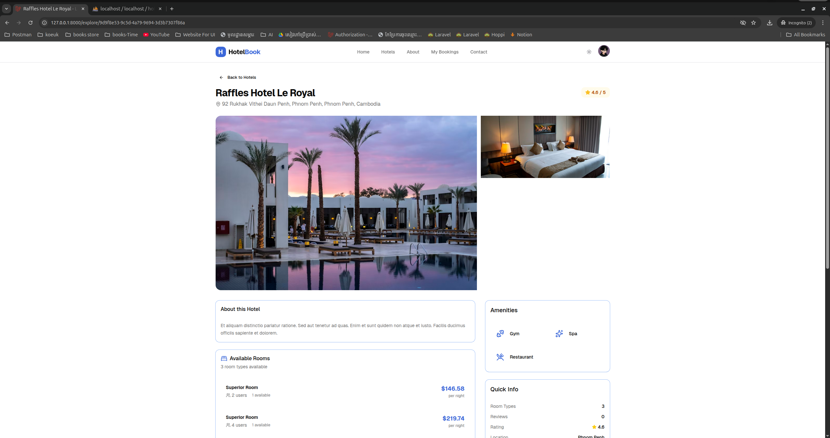Click the star icon in the 4.6 / 5 badge
Screen dimensions: 830x438
(x=587, y=92)
